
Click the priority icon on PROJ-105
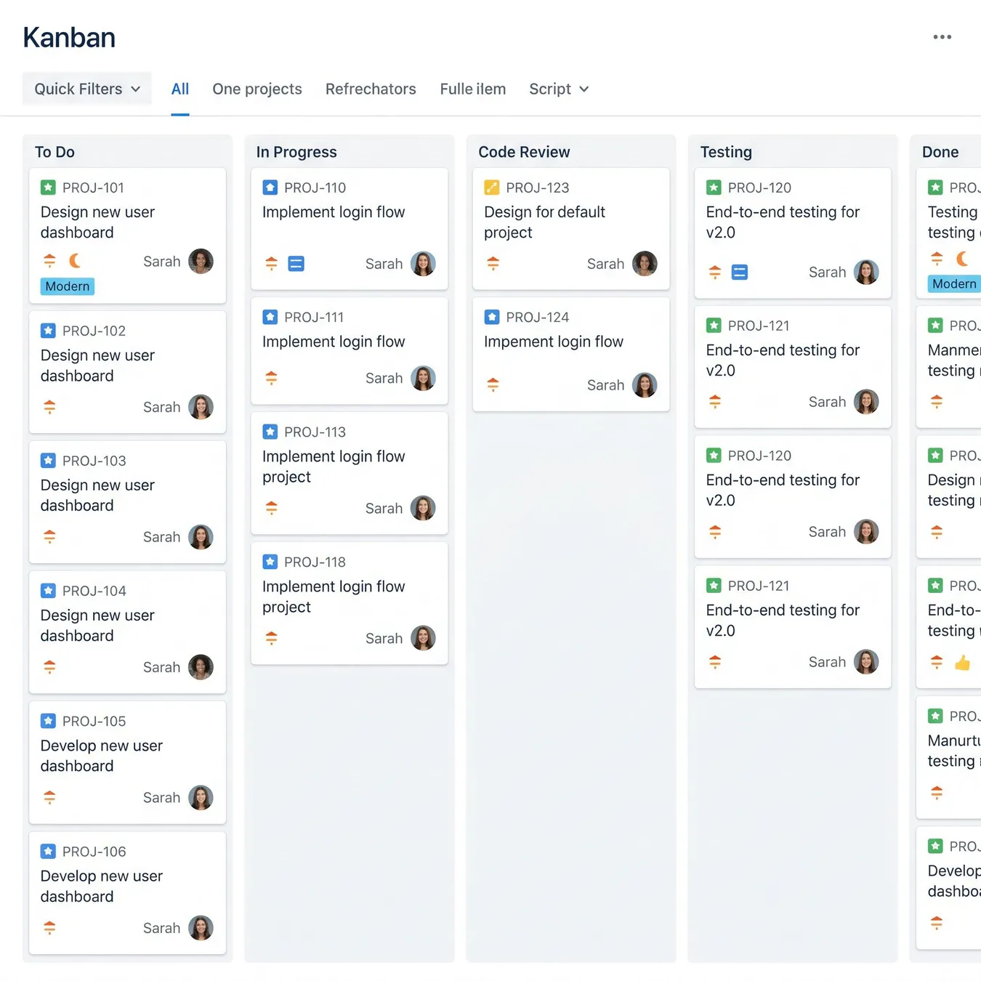(49, 797)
